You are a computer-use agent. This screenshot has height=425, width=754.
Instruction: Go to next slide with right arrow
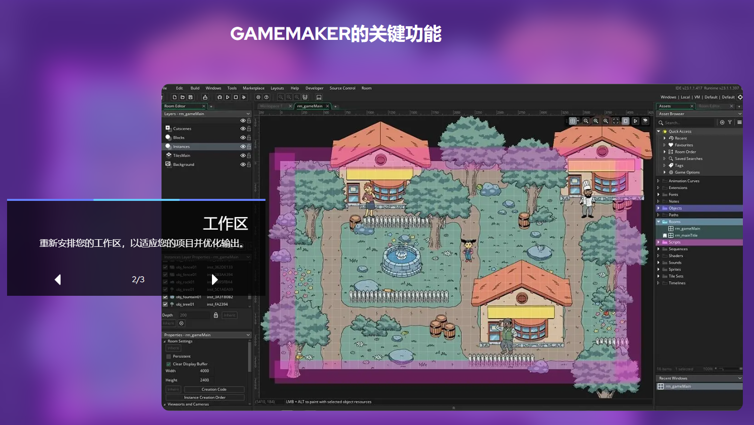click(x=214, y=280)
